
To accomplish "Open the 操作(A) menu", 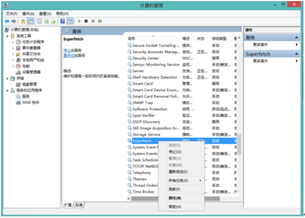I will pos(28,14).
